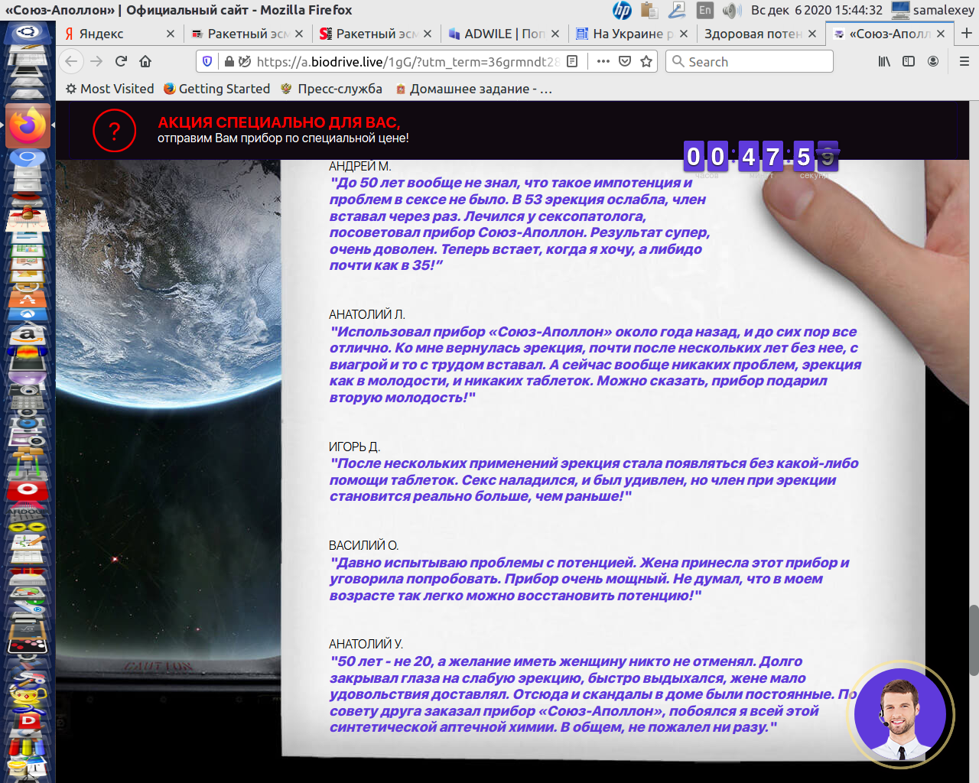
Task: Click the vertical page scrollbar thumb
Action: [x=974, y=640]
